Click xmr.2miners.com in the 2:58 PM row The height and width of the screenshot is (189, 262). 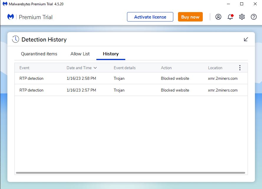(223, 78)
